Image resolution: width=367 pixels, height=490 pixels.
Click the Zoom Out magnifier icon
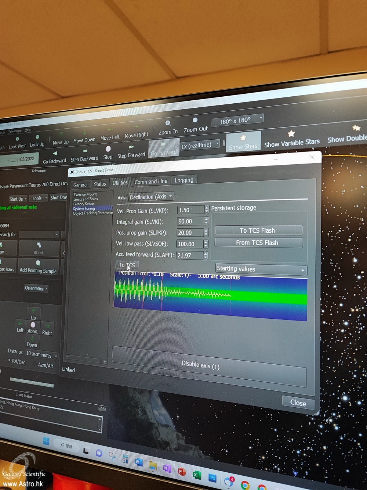point(195,120)
